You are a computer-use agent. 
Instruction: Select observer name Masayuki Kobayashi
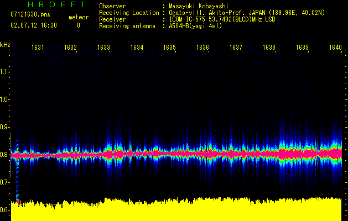coord(199,6)
